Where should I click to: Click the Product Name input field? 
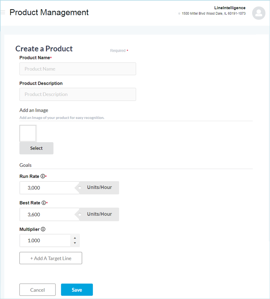point(78,69)
